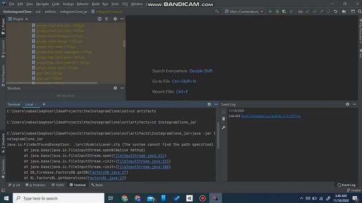Viewport: 362px width, 203px height.
Task: Show Git history clock icon
Action: (x=328, y=11)
